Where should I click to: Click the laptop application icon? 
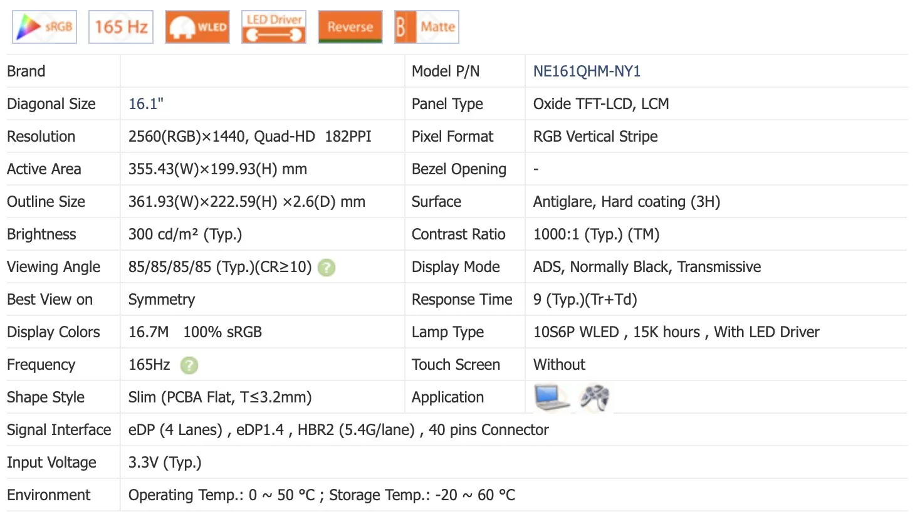[x=552, y=397]
